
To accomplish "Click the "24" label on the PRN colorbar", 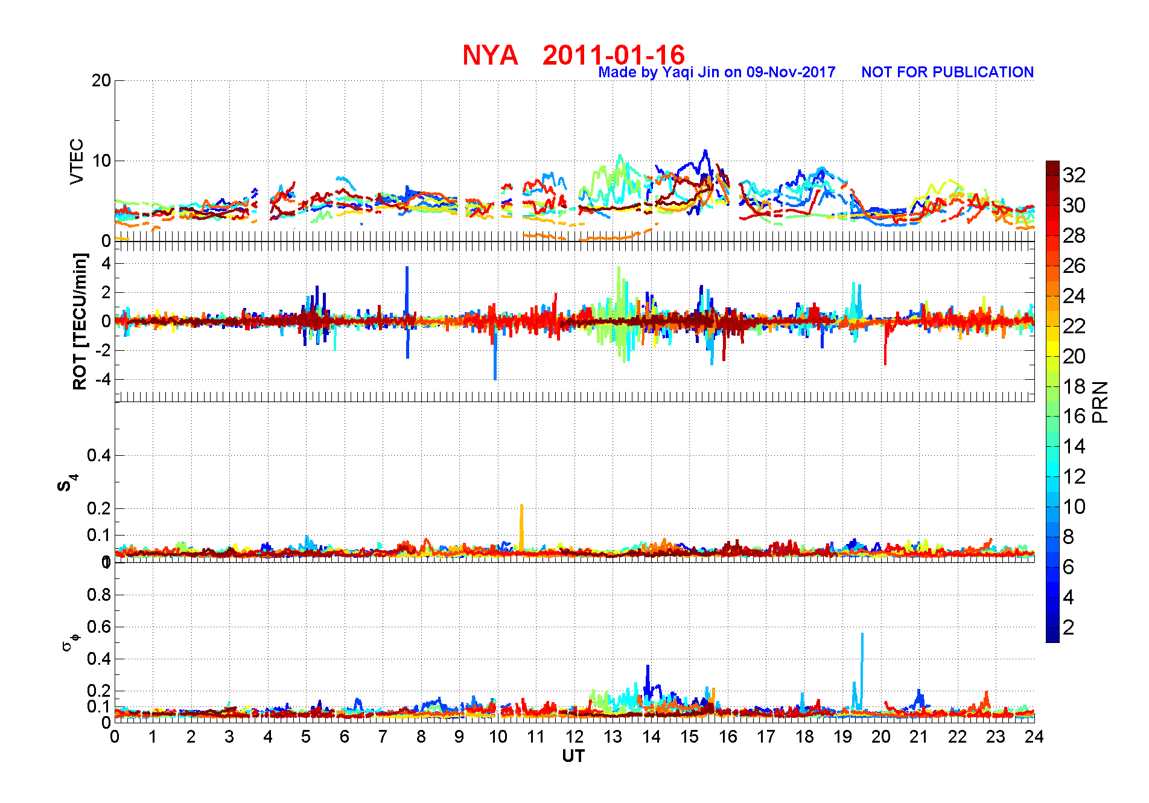I will pos(1074,296).
